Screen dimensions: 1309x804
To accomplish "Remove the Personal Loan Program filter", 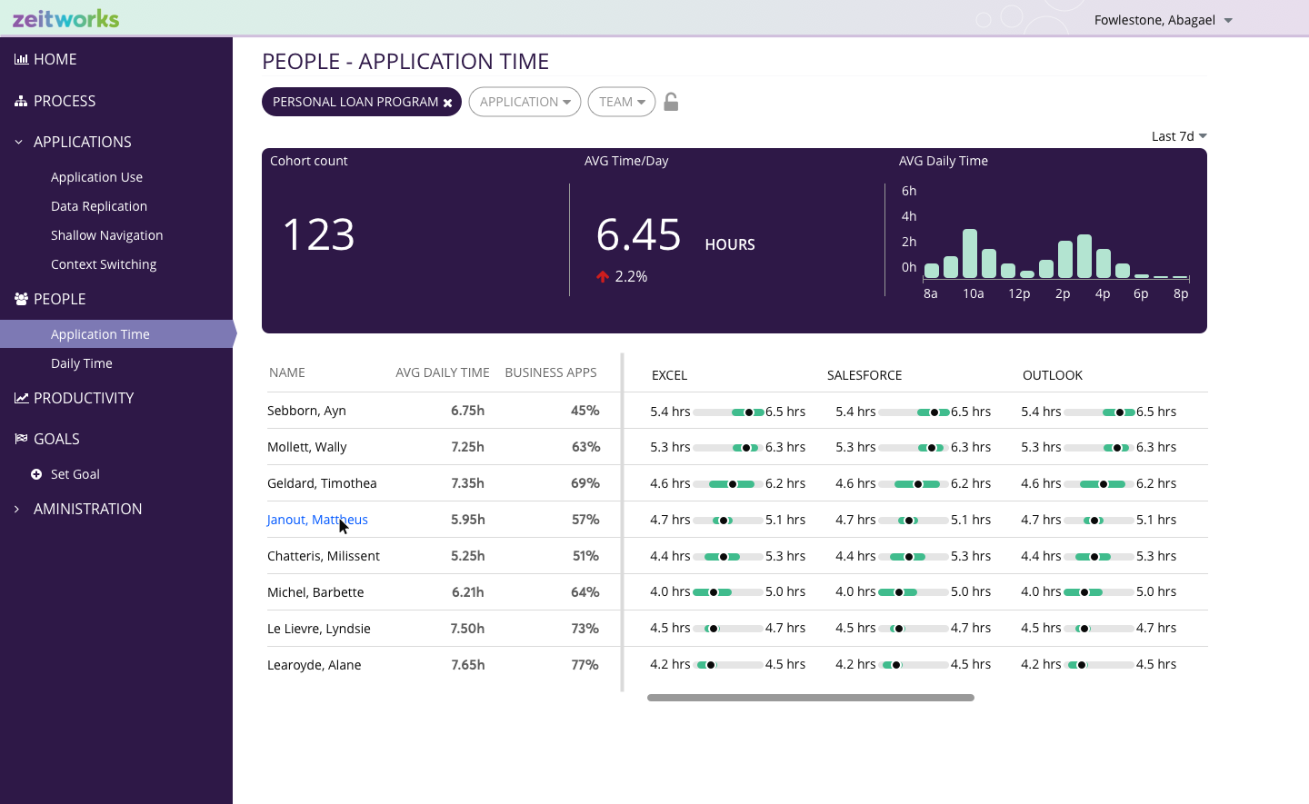I will [447, 103].
